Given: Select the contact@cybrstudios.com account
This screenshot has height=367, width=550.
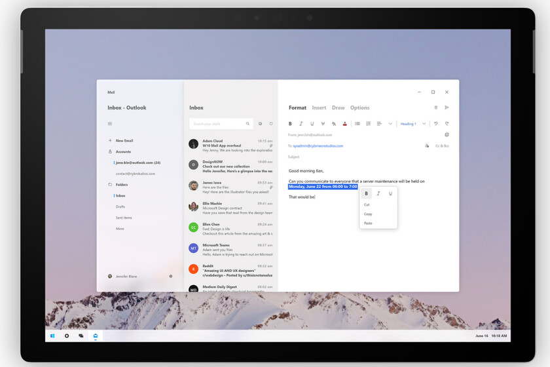Looking at the screenshot, I should tap(136, 174).
